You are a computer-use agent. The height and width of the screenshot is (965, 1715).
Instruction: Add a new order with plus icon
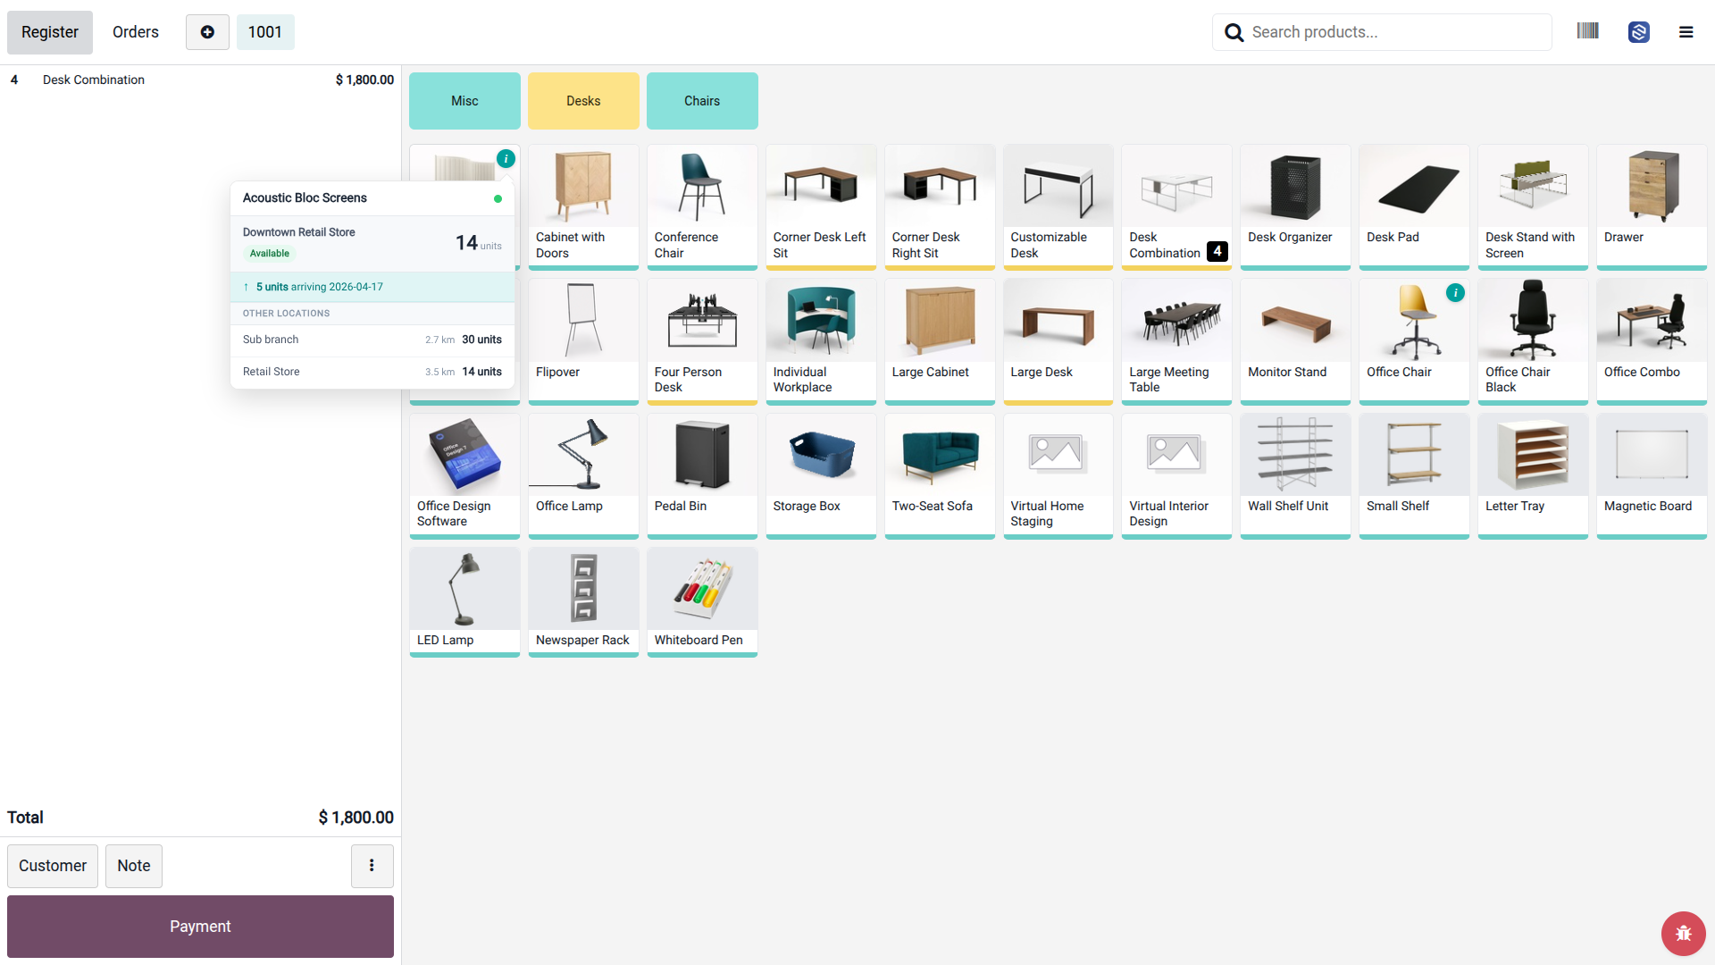pos(207,32)
